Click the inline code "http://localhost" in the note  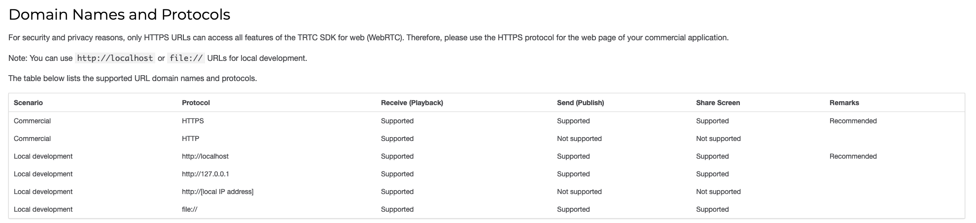115,58
